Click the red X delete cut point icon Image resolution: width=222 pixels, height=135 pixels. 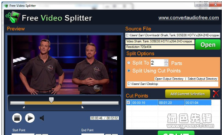[x=216, y=94]
